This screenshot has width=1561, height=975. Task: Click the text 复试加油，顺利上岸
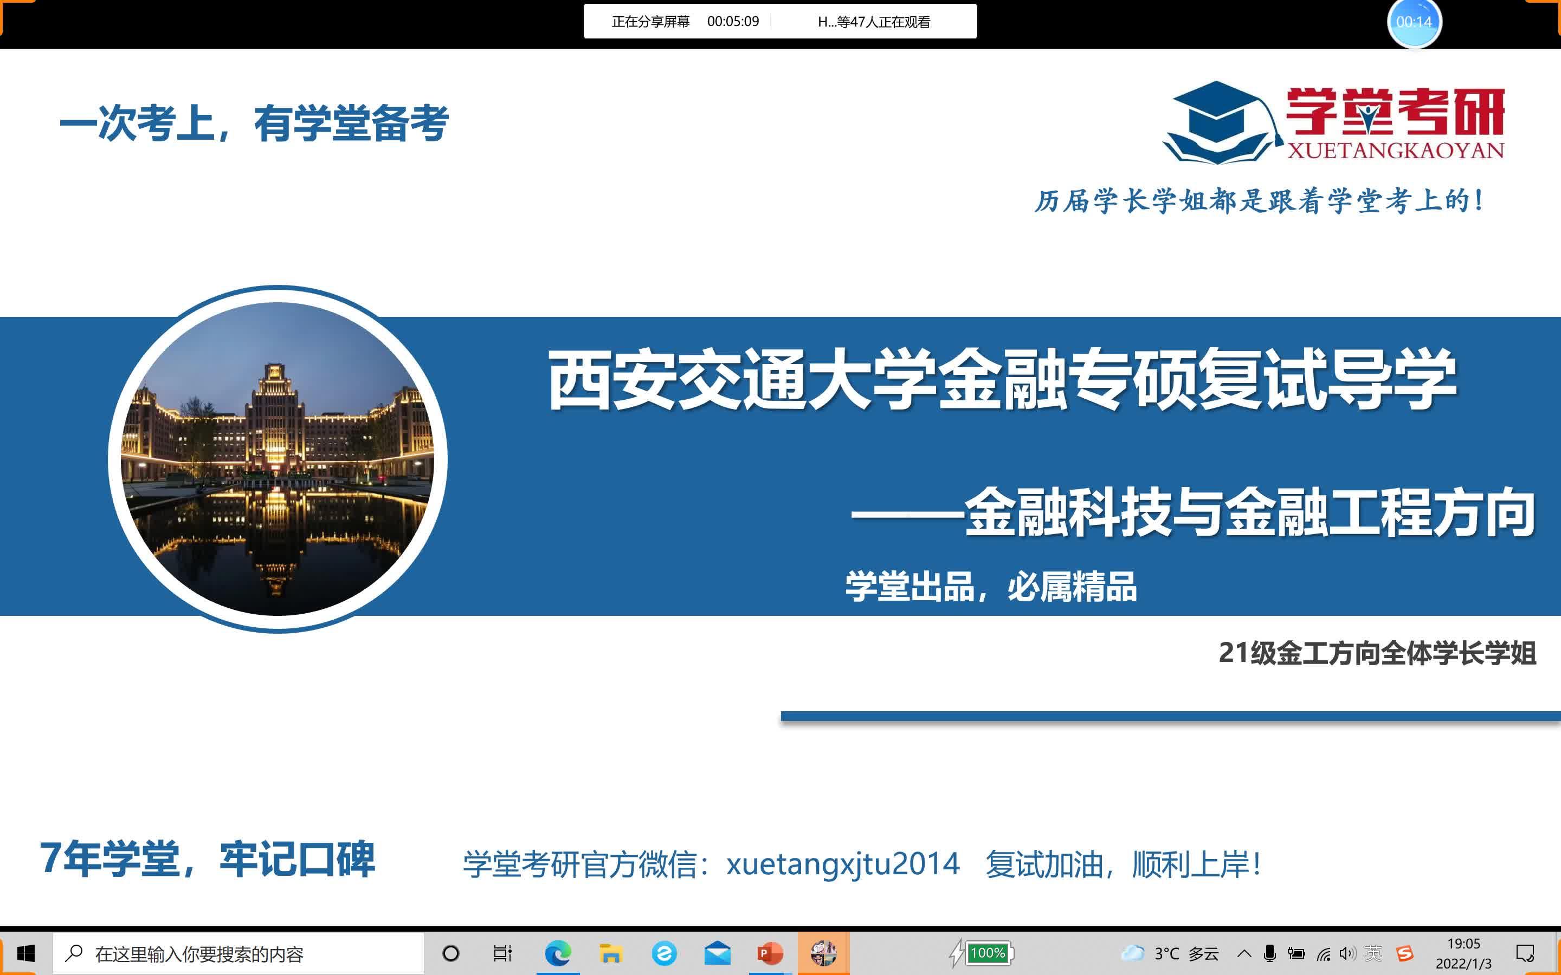1123,864
